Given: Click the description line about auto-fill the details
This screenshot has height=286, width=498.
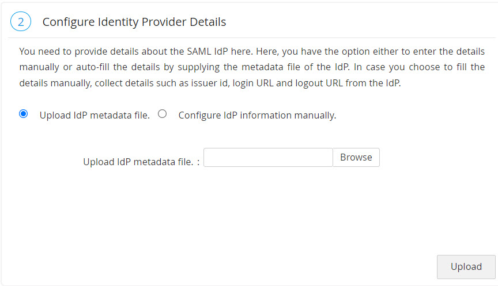Looking at the screenshot, I should click(x=252, y=67).
